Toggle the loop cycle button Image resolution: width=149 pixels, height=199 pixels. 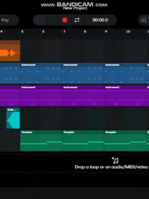pos(77,20)
